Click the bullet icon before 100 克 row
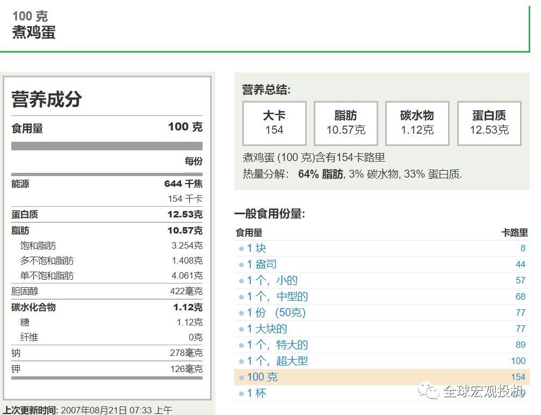 [242, 377]
